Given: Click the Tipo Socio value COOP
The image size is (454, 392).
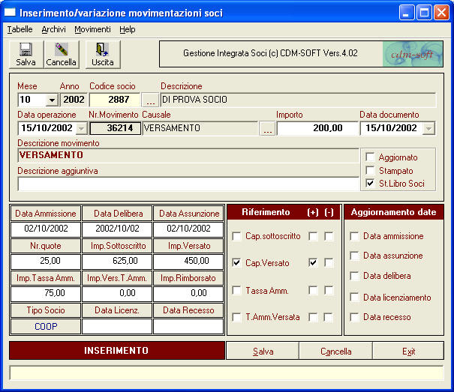Looking at the screenshot, I should 46,326.
